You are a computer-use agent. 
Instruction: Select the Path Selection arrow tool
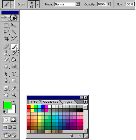click(6, 74)
